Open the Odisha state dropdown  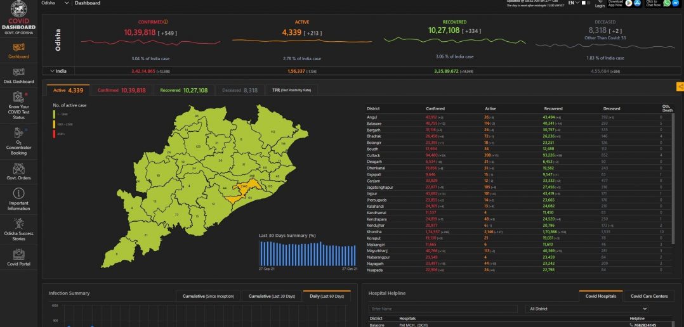(x=66, y=3)
